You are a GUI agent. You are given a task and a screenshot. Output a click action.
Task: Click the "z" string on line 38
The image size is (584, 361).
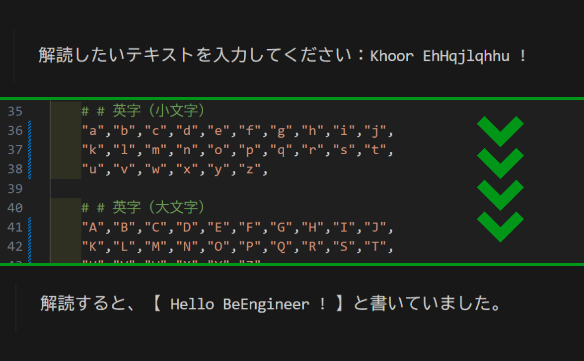[x=249, y=170]
